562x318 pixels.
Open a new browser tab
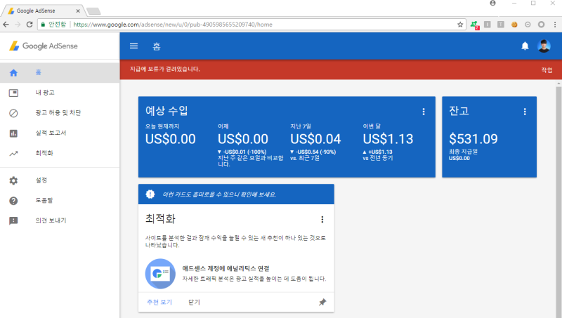[x=93, y=11]
